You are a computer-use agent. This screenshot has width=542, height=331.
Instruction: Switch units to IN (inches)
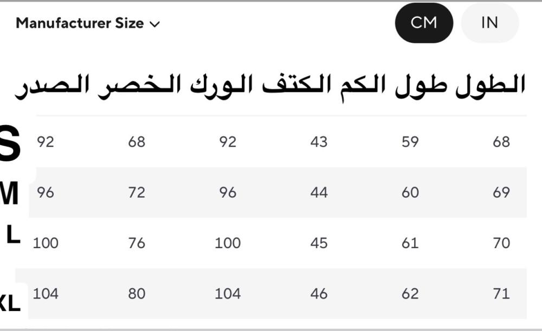tap(489, 23)
